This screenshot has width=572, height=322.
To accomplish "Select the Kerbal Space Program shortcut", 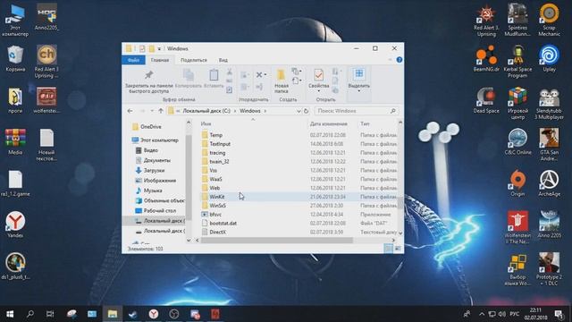I will 517,62.
